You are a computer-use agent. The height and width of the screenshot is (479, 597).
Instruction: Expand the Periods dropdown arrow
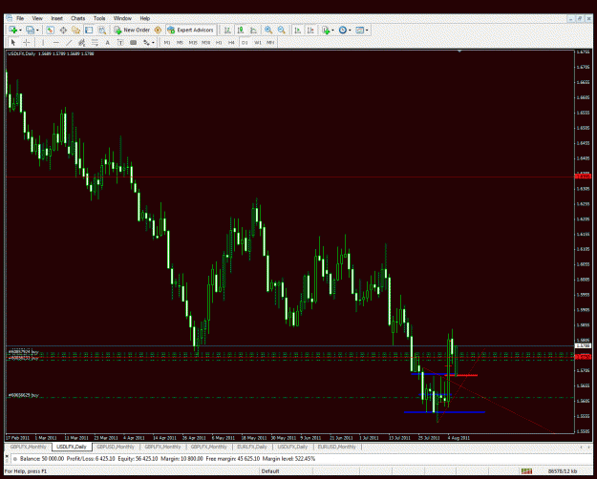[x=350, y=30]
